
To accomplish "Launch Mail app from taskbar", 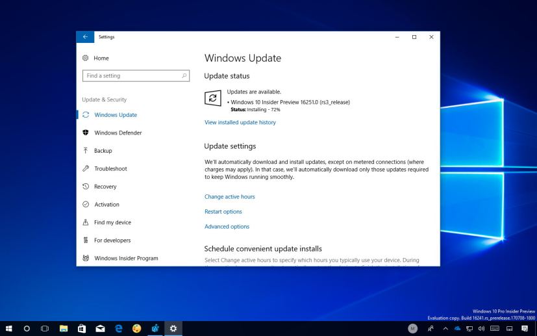I will 100,328.
